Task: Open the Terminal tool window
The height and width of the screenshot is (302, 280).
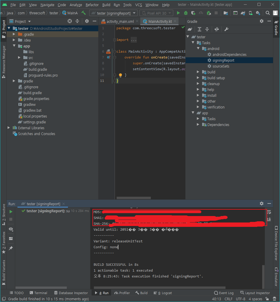Action: 38,293
